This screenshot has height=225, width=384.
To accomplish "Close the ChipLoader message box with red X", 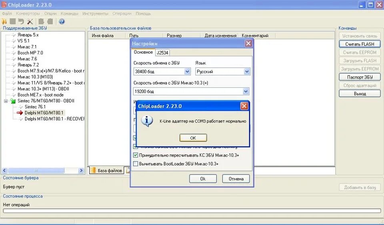I will pyautogui.click(x=244, y=106).
